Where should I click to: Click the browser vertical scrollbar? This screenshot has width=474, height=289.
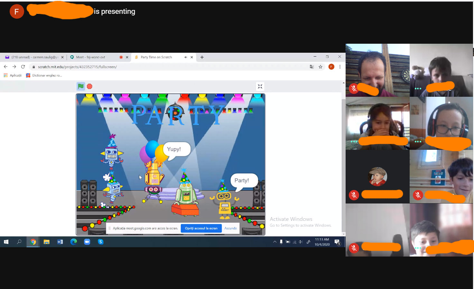point(343,161)
